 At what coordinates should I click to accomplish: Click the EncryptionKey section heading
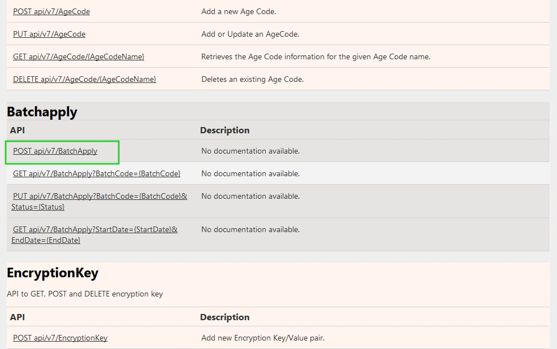pyautogui.click(x=53, y=273)
